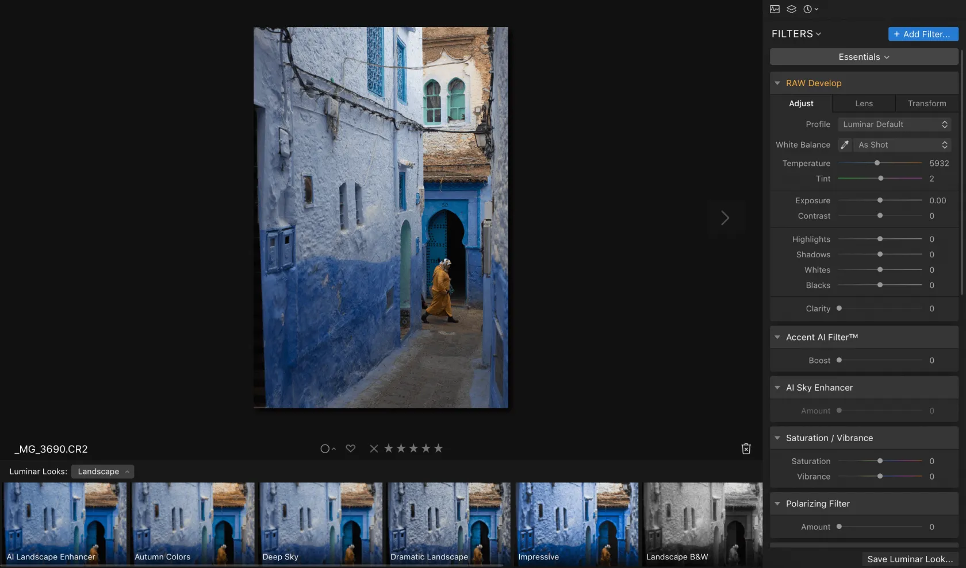Switch to the Lens tab
The height and width of the screenshot is (568, 966).
[x=864, y=103]
